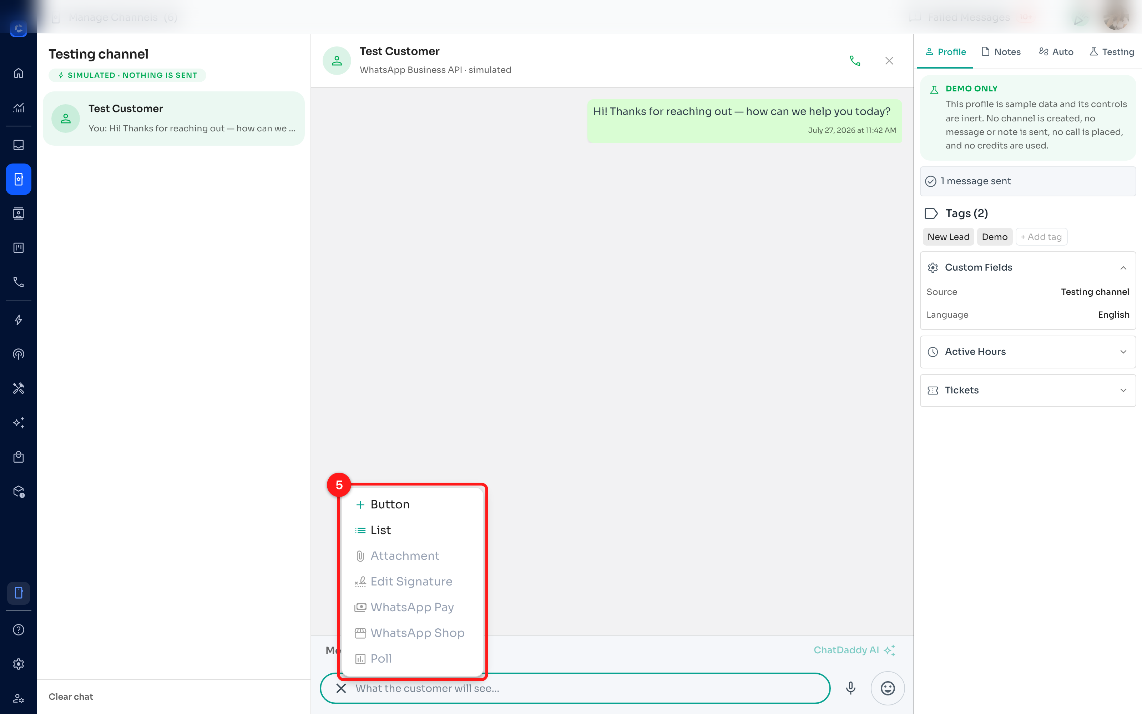Click the phone call icon in chat header
This screenshot has width=1142, height=714.
(x=855, y=61)
